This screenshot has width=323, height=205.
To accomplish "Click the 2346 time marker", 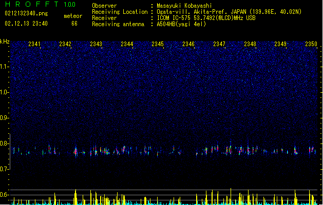I will pos(188,44).
